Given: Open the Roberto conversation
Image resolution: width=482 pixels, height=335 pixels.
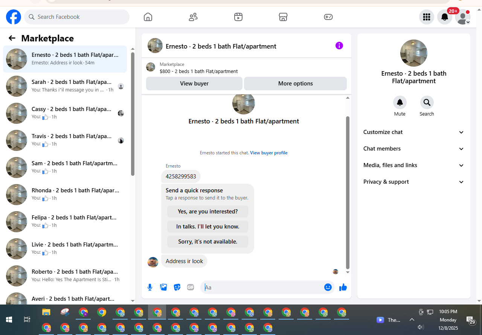Looking at the screenshot, I should point(65,276).
